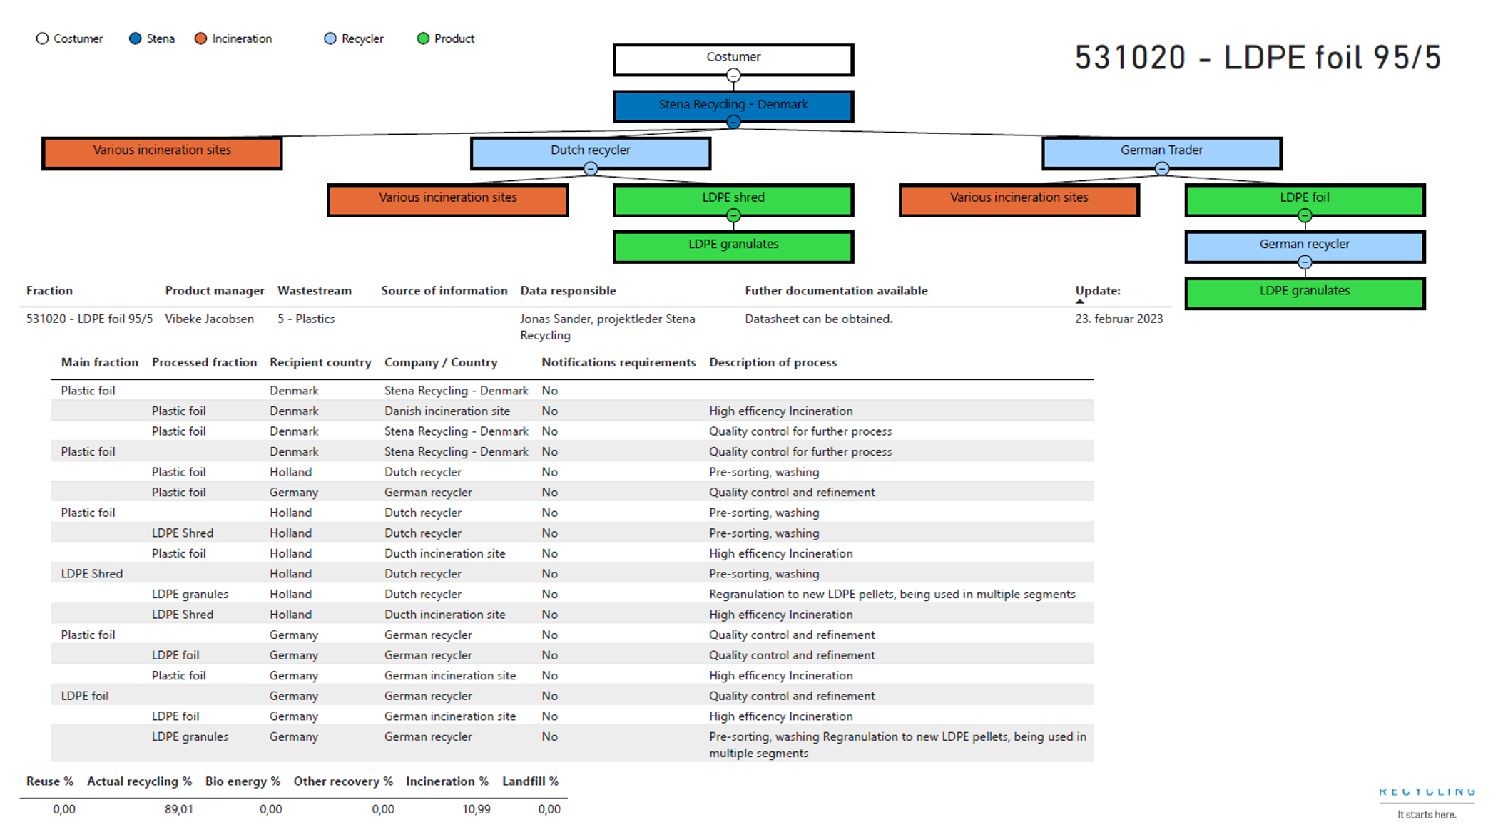Select the LDPE foil product node

[1304, 198]
